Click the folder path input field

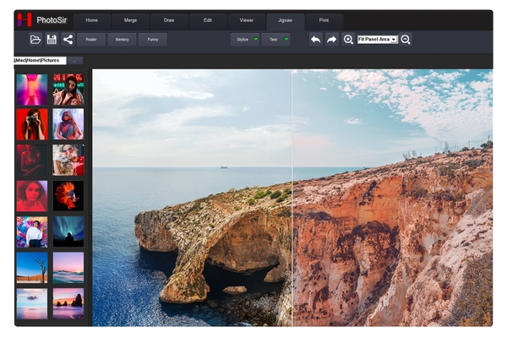[x=41, y=60]
